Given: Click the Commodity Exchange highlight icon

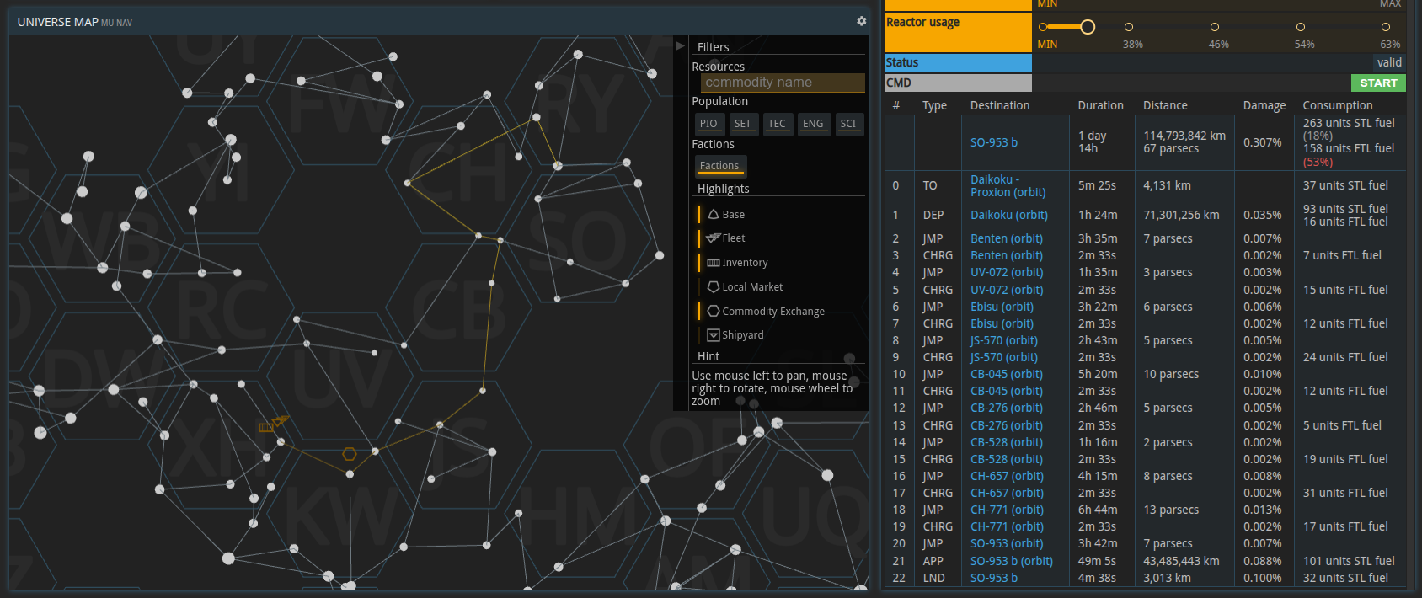Looking at the screenshot, I should (714, 311).
